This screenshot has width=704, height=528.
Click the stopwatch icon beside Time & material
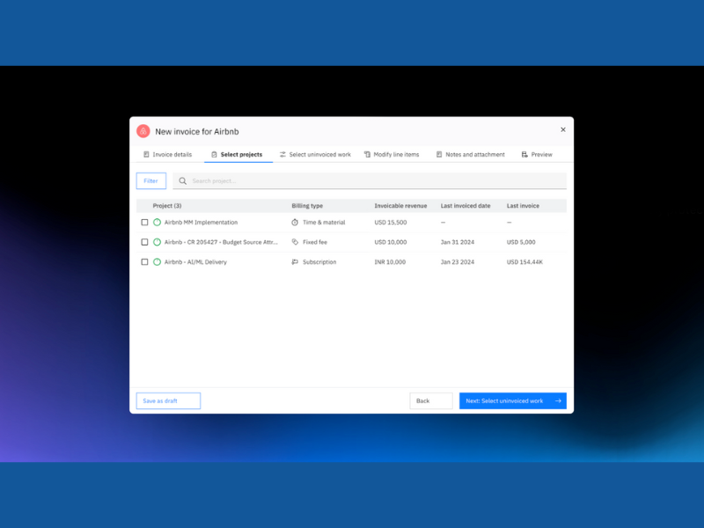click(x=295, y=223)
